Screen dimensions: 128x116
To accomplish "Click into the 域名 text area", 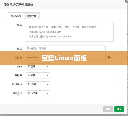I will point(70,32).
